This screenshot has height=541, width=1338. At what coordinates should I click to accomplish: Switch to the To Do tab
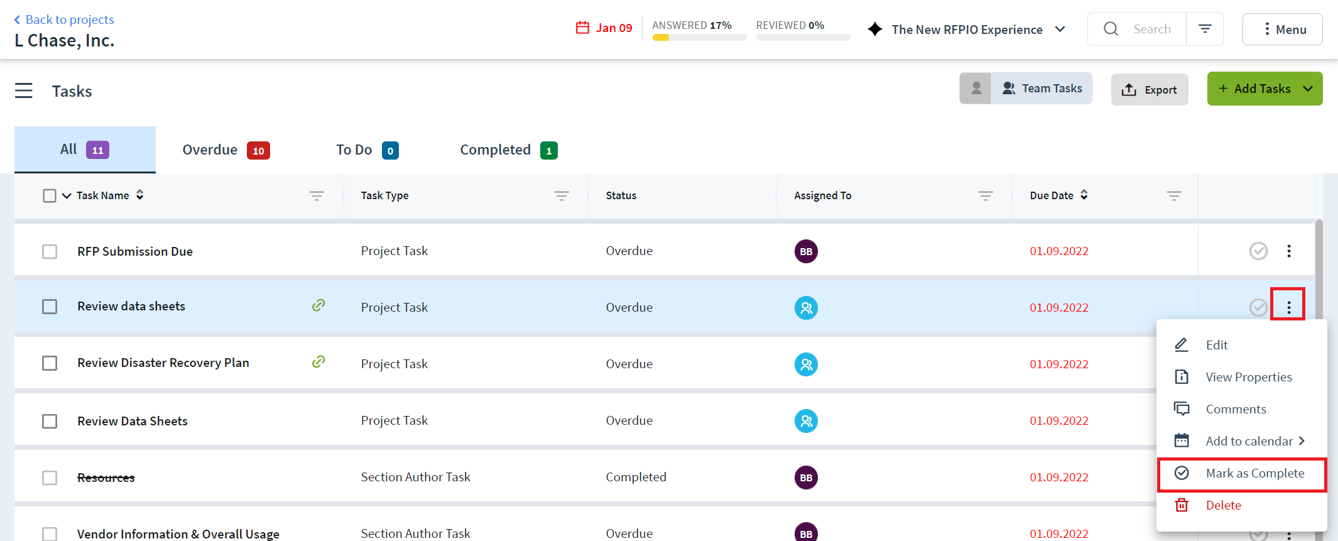pyautogui.click(x=367, y=150)
